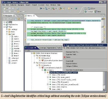Click the Open Type folder toolbar icon
Viewport: 108px width, 99px height.
60,9
